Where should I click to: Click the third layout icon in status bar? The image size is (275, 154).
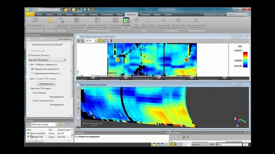(162, 145)
